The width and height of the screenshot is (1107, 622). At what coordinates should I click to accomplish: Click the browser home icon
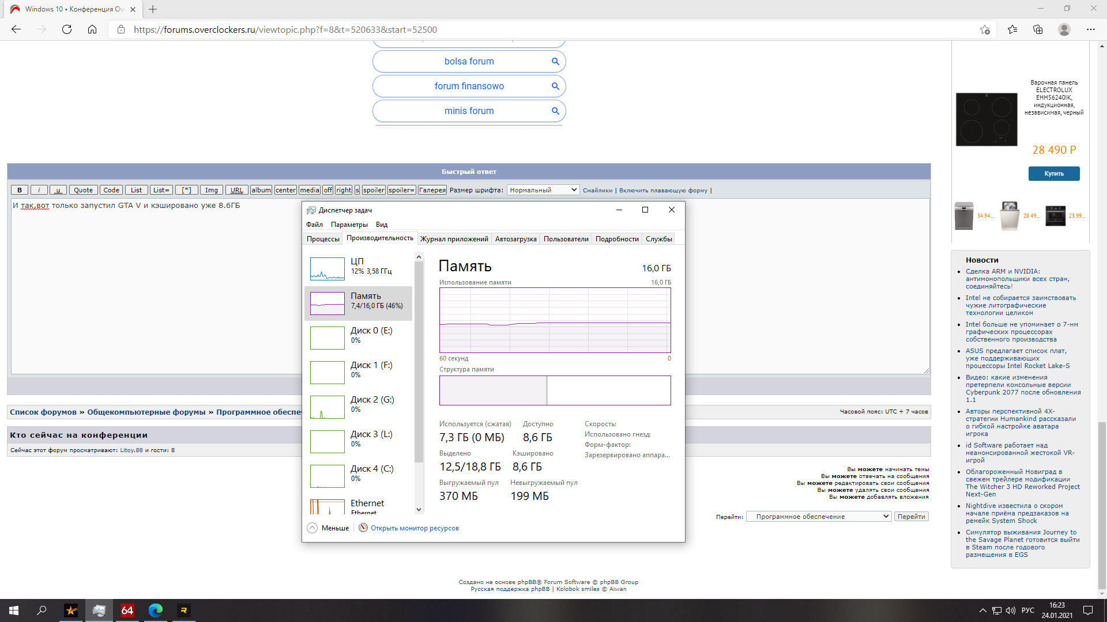coord(92,29)
